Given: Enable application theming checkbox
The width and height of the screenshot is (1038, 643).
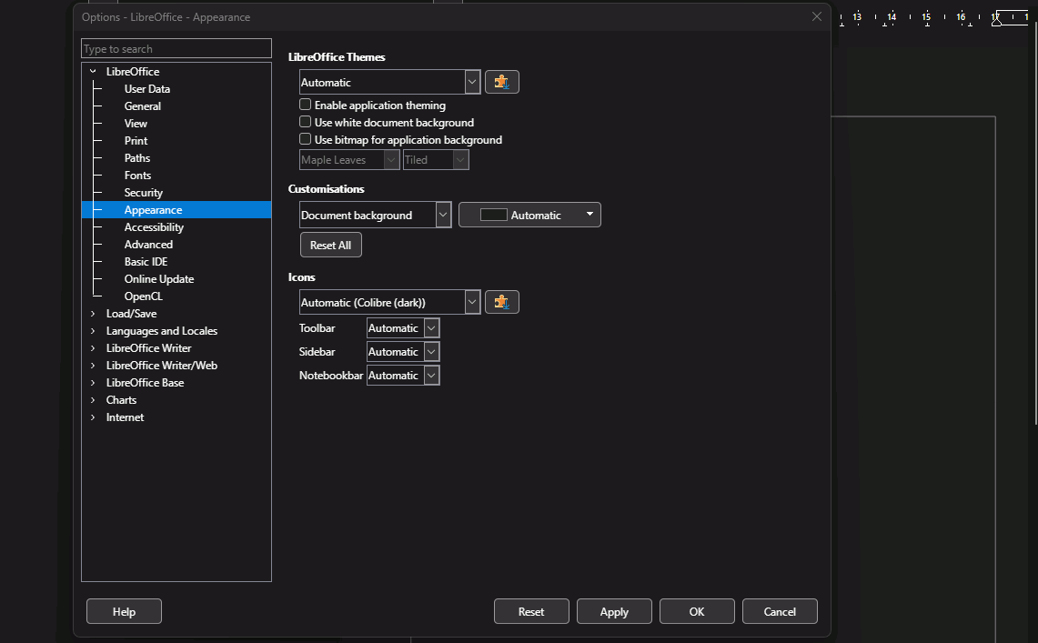Looking at the screenshot, I should [x=306, y=105].
